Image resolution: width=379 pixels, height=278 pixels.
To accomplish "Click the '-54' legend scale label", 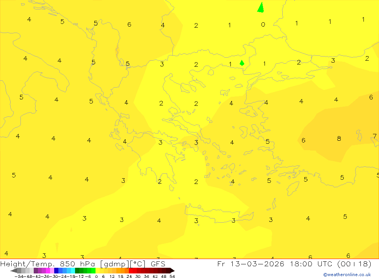I will (x=19, y=276).
